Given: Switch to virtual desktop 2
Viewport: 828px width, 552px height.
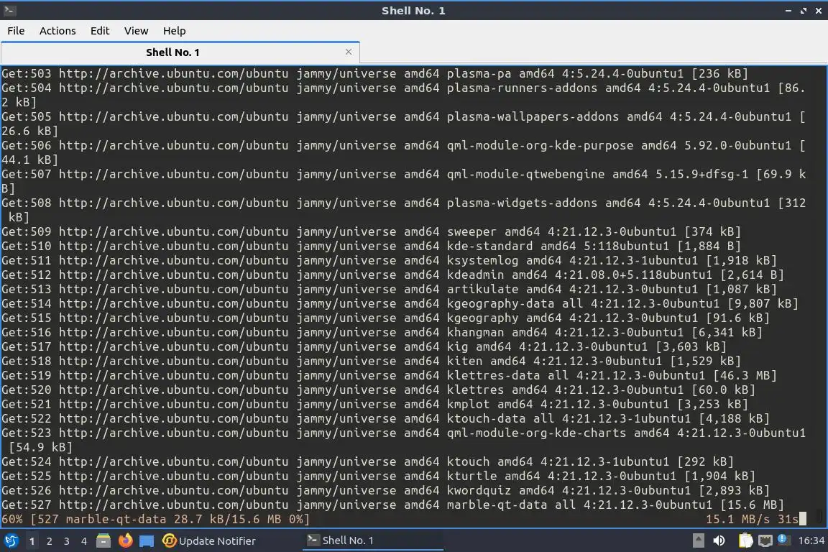Looking at the screenshot, I should click(49, 541).
